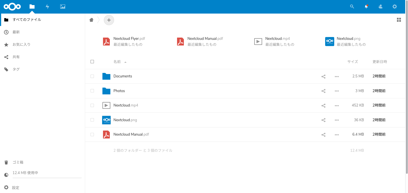Screen dimensions: 408x193
Task: Select the checkbox next to Photos folder
Action: pos(92,91)
